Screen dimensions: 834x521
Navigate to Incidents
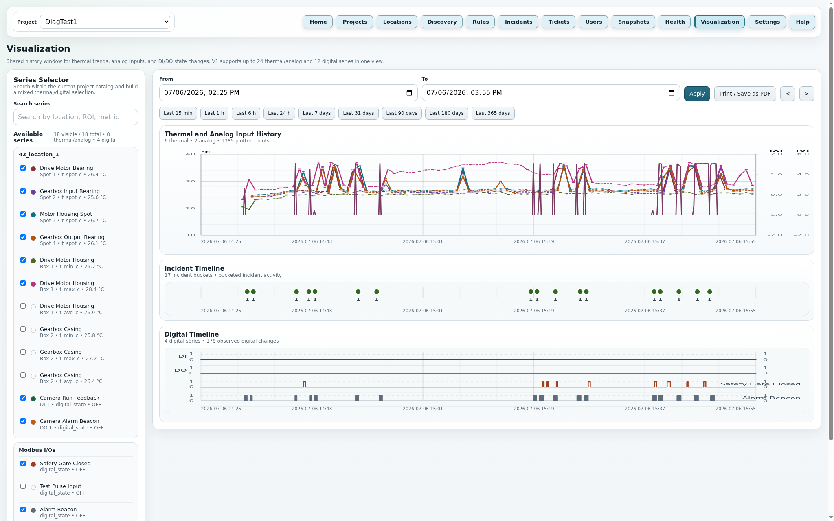pyautogui.click(x=518, y=22)
